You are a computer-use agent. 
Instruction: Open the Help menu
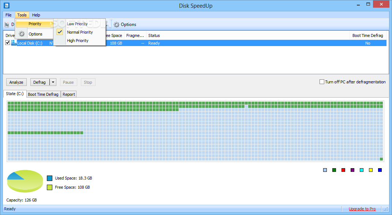36,15
